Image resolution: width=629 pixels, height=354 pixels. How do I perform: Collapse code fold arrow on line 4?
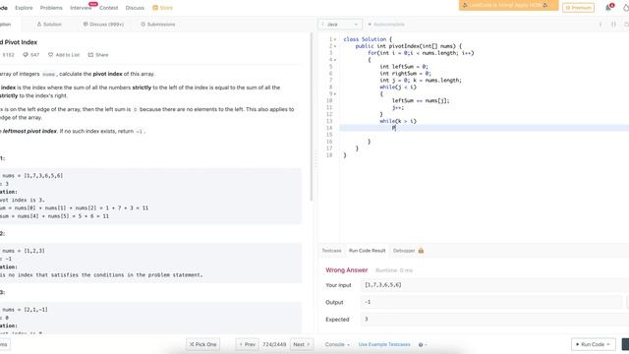[335, 60]
